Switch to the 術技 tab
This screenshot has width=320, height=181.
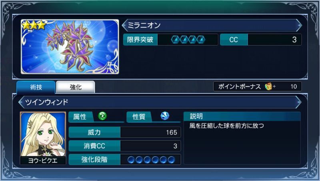[x=36, y=87]
